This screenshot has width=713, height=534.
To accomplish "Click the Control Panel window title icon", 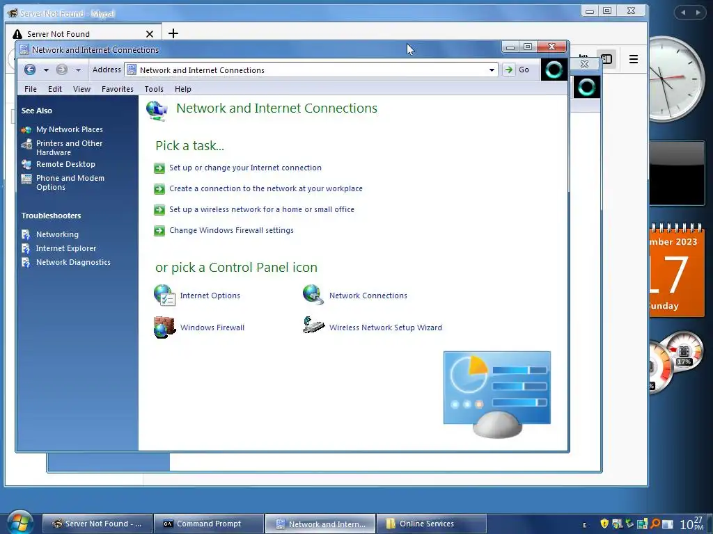I will click(24, 49).
